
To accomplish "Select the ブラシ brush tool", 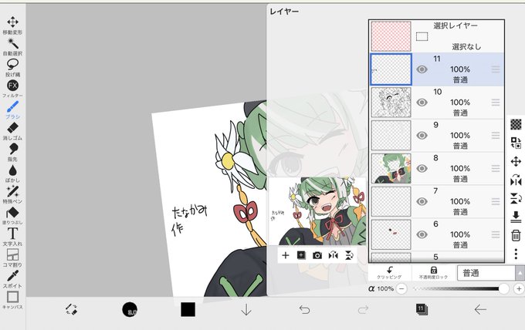I will point(12,109).
